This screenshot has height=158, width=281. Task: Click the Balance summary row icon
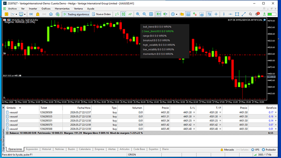pyautogui.click(x=7, y=133)
